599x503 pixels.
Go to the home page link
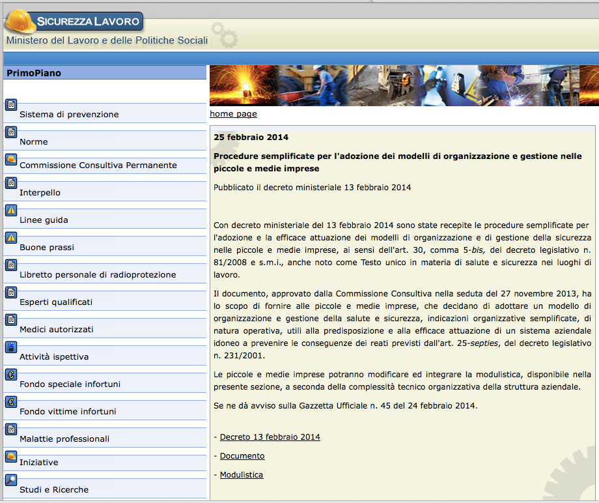233,114
